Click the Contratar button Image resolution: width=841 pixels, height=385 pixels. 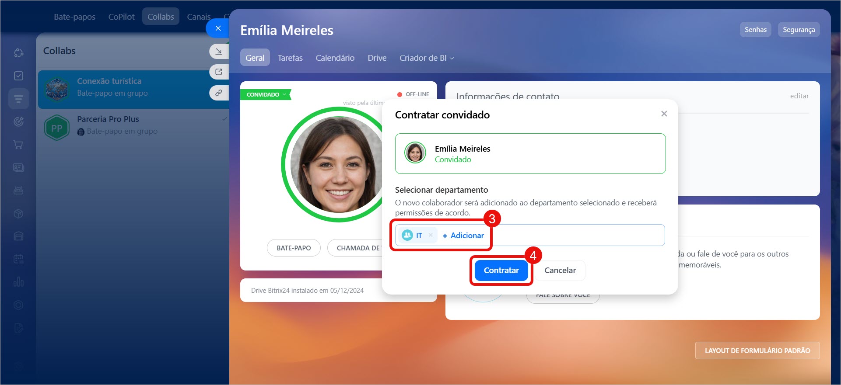[501, 270]
